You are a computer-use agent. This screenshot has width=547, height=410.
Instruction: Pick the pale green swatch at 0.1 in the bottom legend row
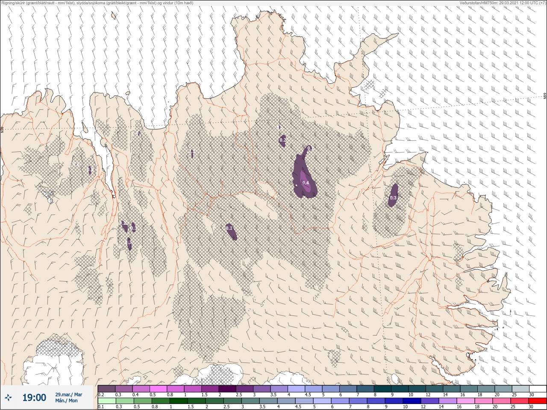point(106,401)
